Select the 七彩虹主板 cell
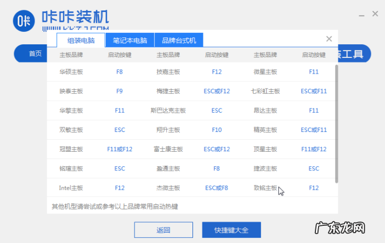385x243 pixels. pos(265,91)
